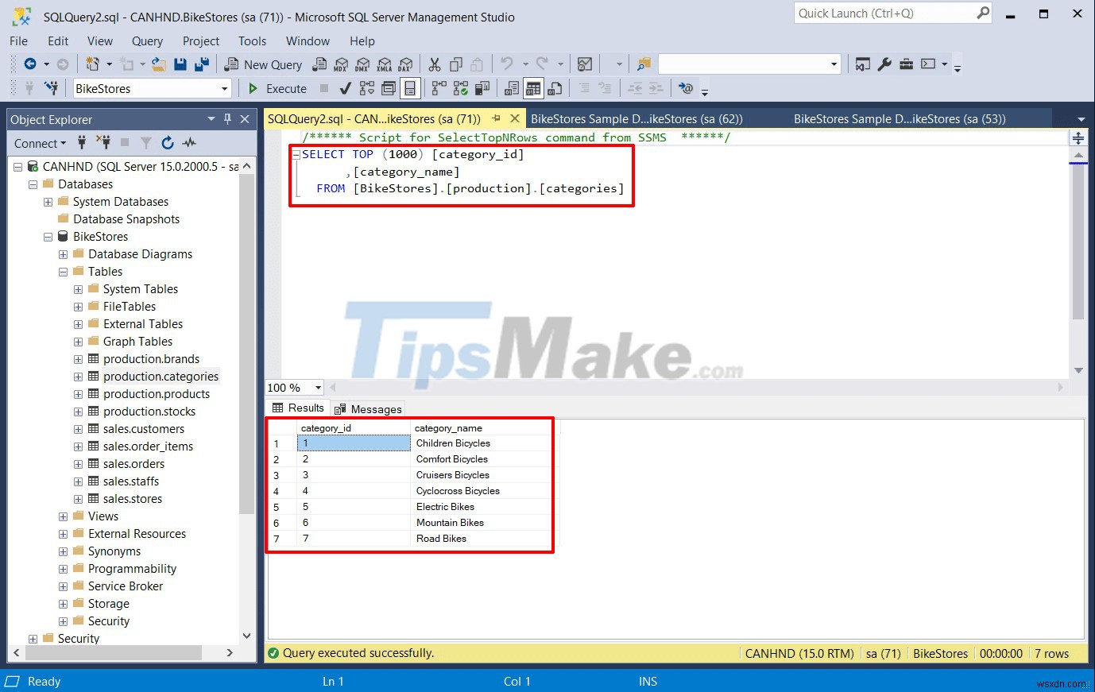Open a new MDX query
This screenshot has width=1095, height=692.
pyautogui.click(x=339, y=64)
